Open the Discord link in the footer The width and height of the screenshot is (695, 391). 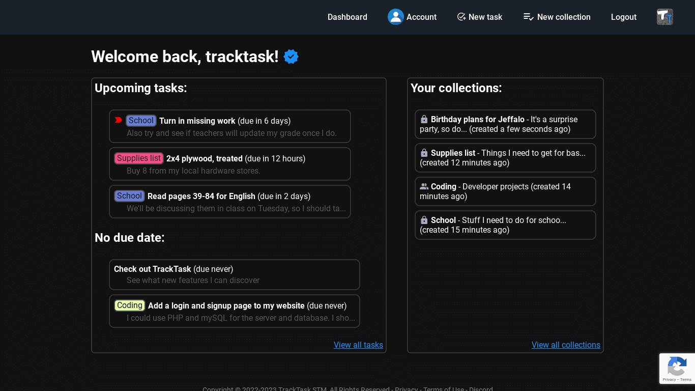pyautogui.click(x=481, y=389)
